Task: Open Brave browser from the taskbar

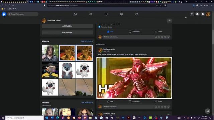Action: click(x=85, y=118)
